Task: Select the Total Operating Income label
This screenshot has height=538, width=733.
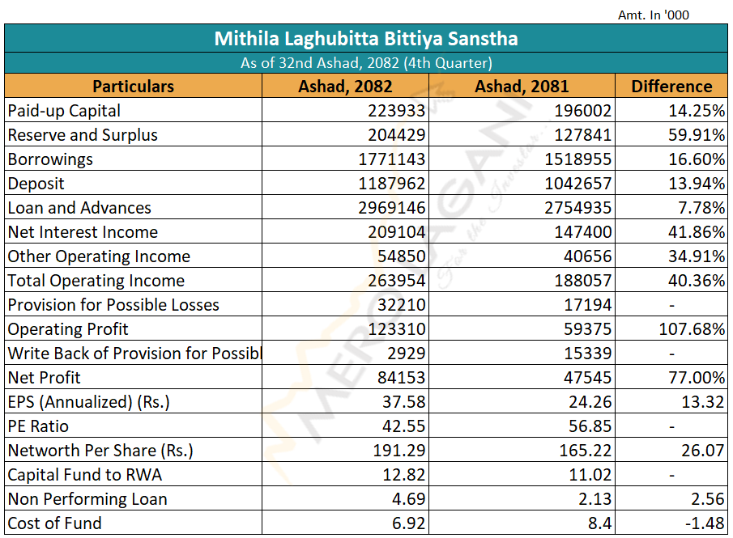Action: click(x=96, y=282)
